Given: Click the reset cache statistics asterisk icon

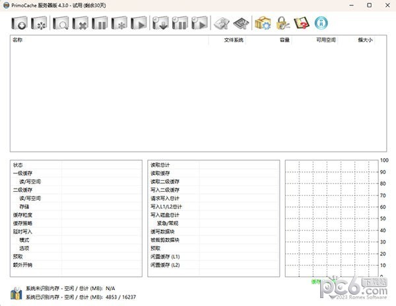Looking at the screenshot, I should pos(119,23).
